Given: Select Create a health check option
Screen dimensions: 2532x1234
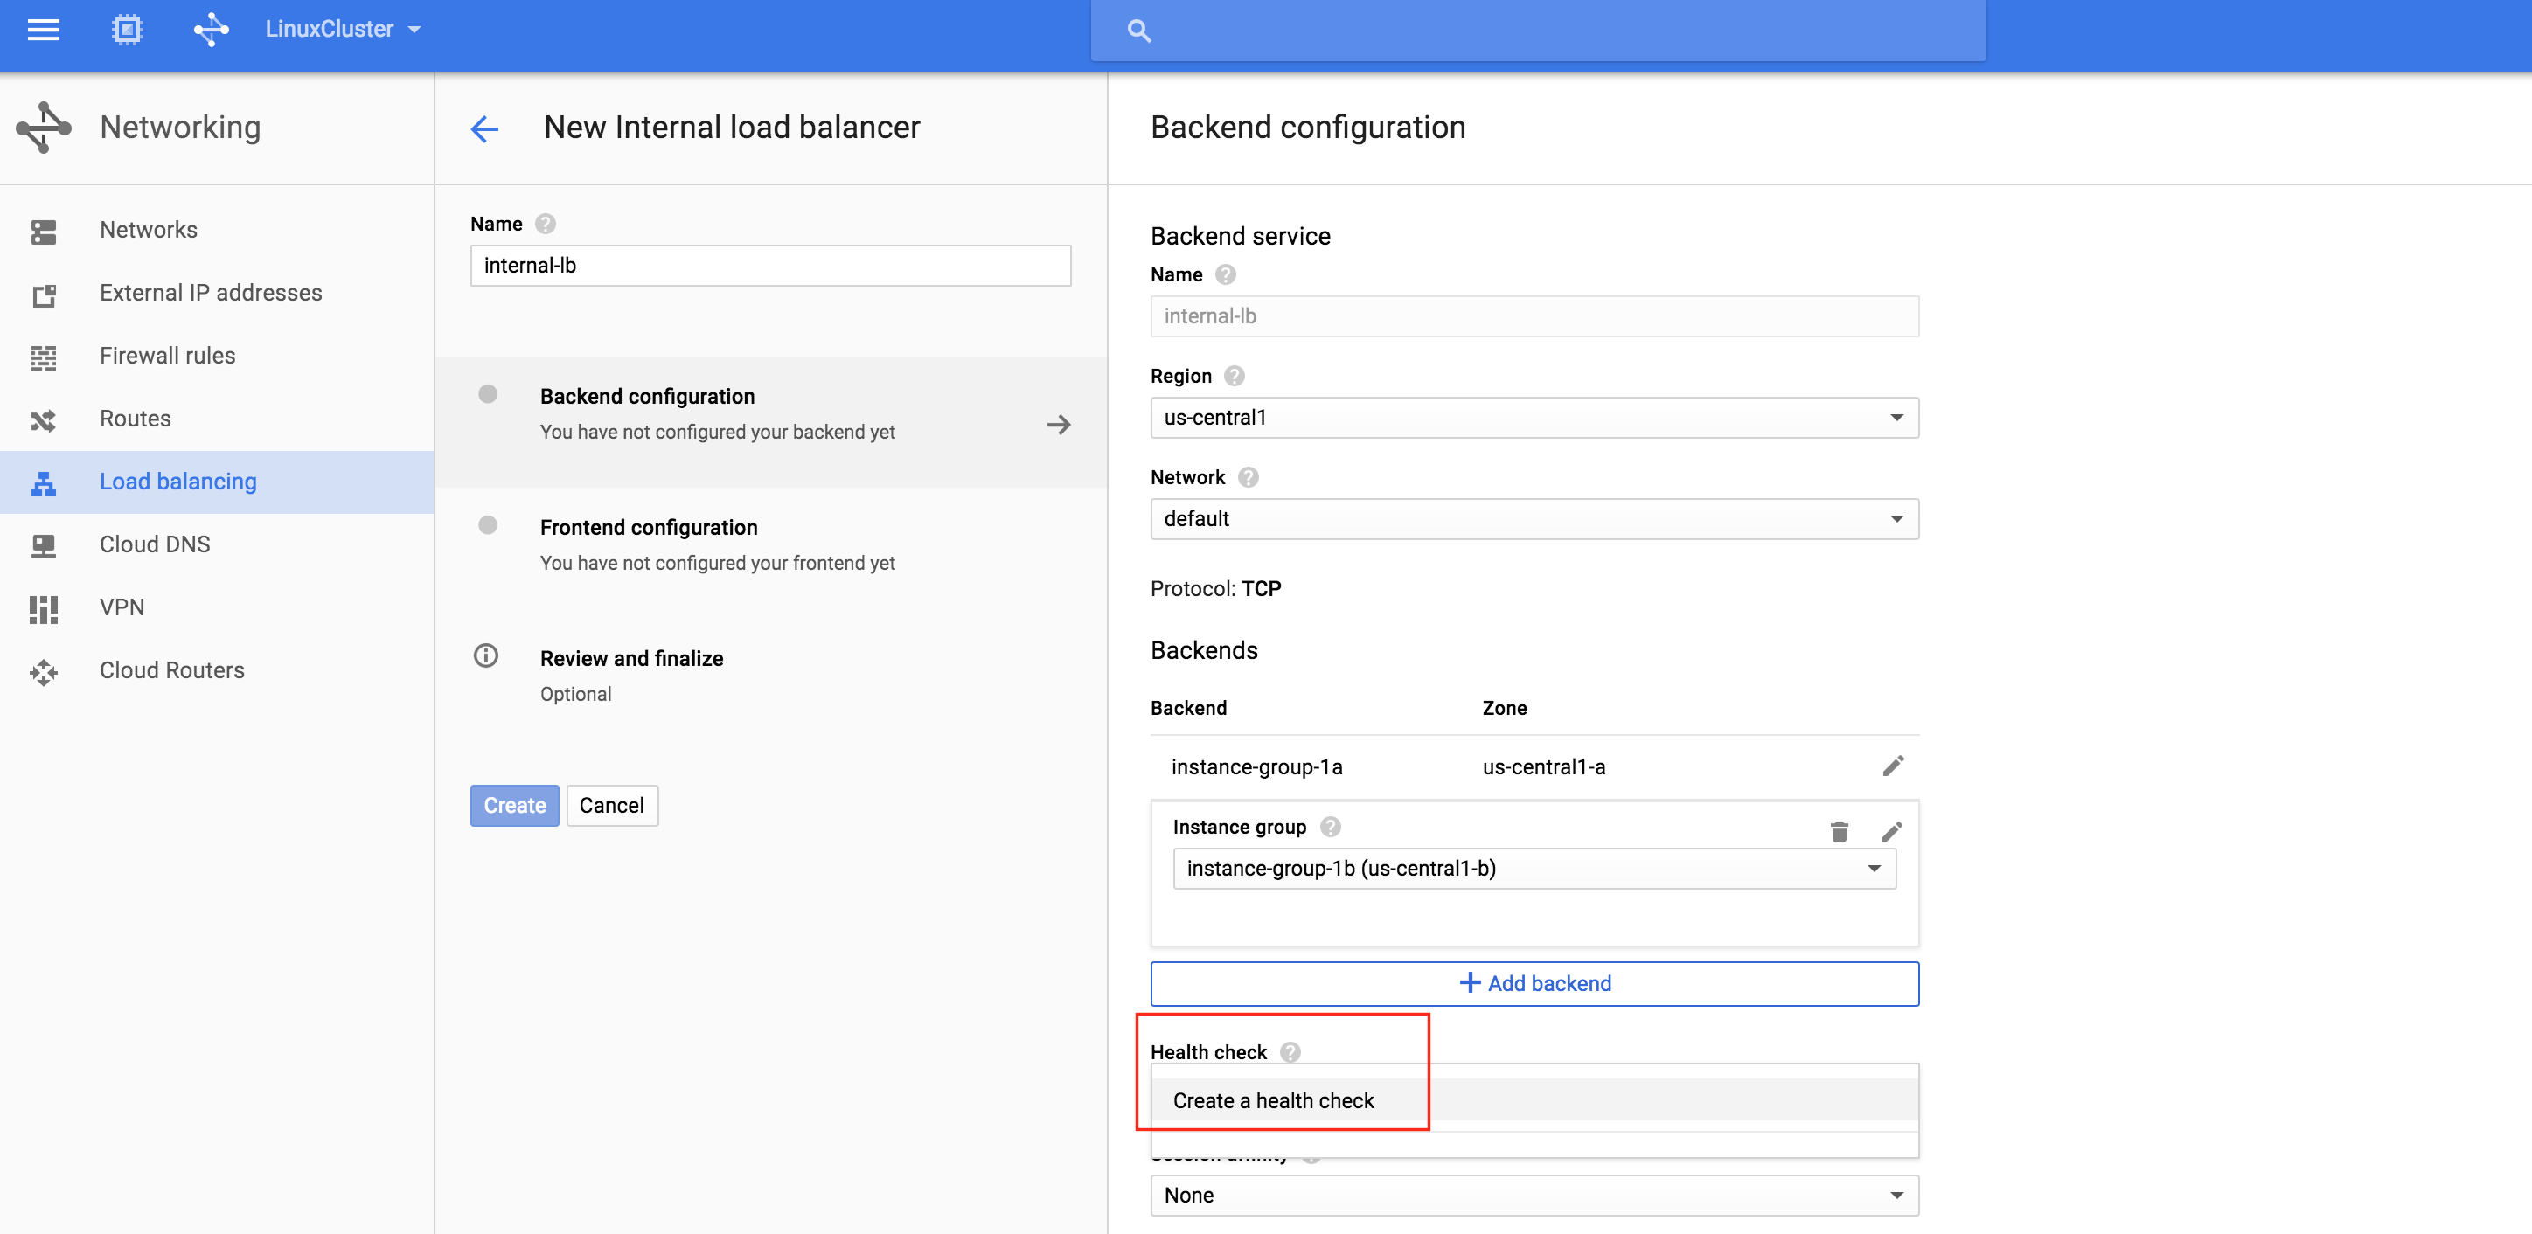Looking at the screenshot, I should pos(1534,1100).
